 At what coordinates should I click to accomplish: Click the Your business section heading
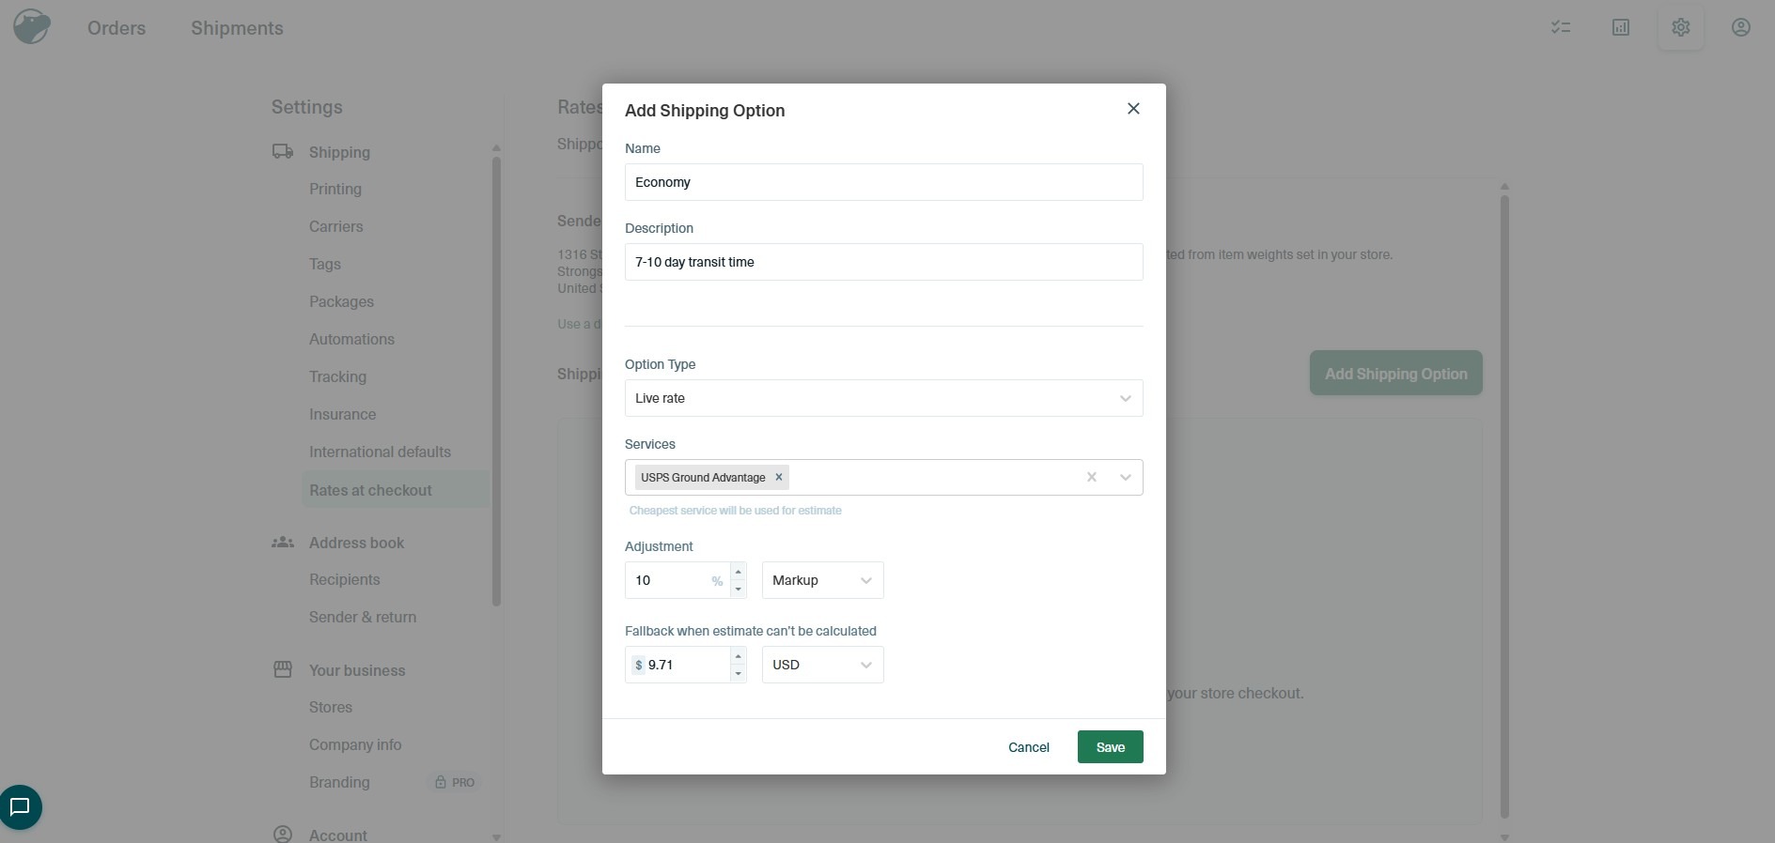coord(357,670)
